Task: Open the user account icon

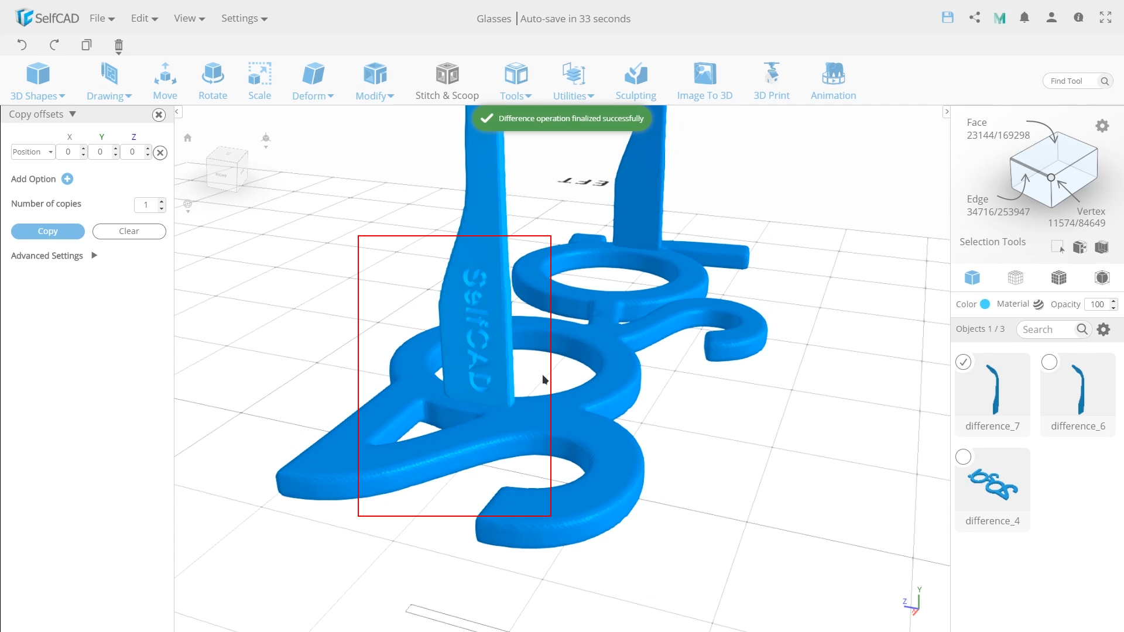Action: click(x=1051, y=18)
